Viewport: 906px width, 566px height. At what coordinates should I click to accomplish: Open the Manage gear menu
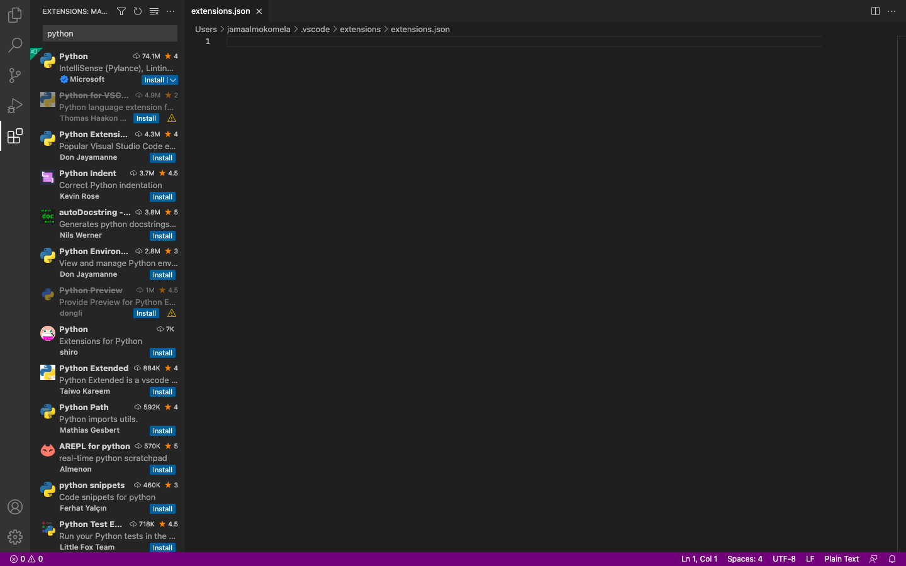point(15,536)
